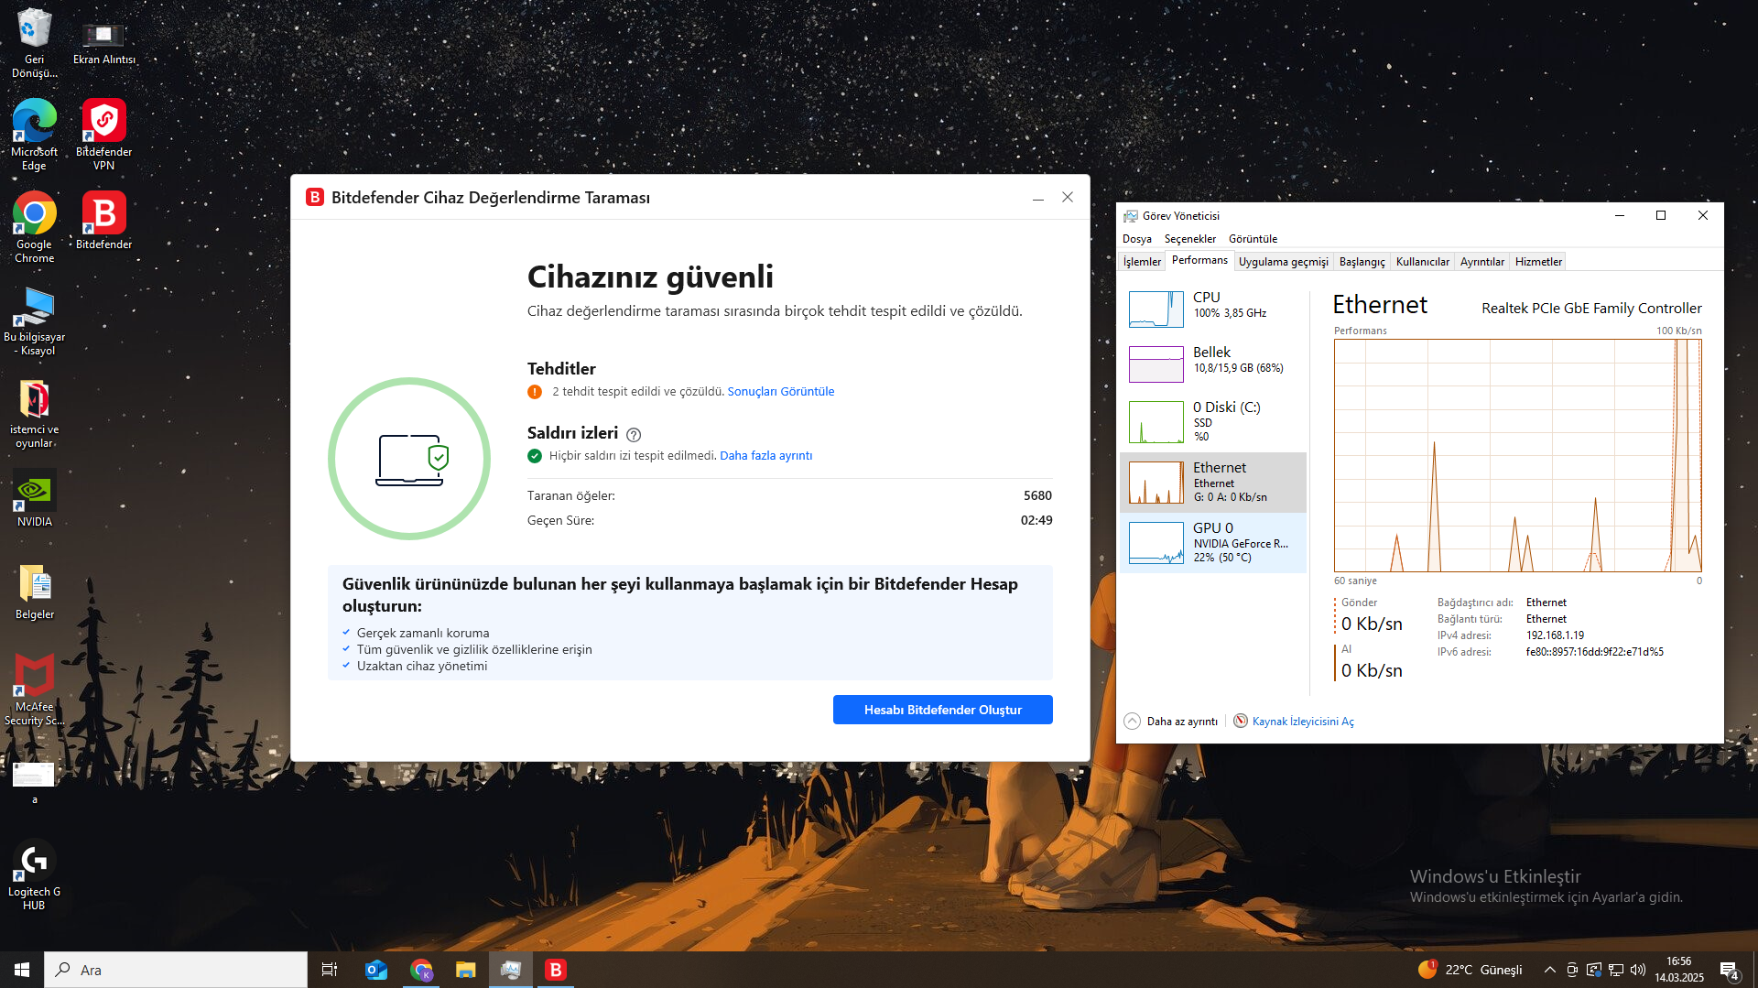
Task: Show hidden tray icons with the chevron
Action: tap(1549, 970)
